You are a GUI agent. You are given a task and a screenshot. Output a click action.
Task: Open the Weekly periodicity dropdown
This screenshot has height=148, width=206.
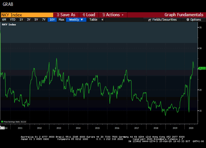[x=76, y=20]
